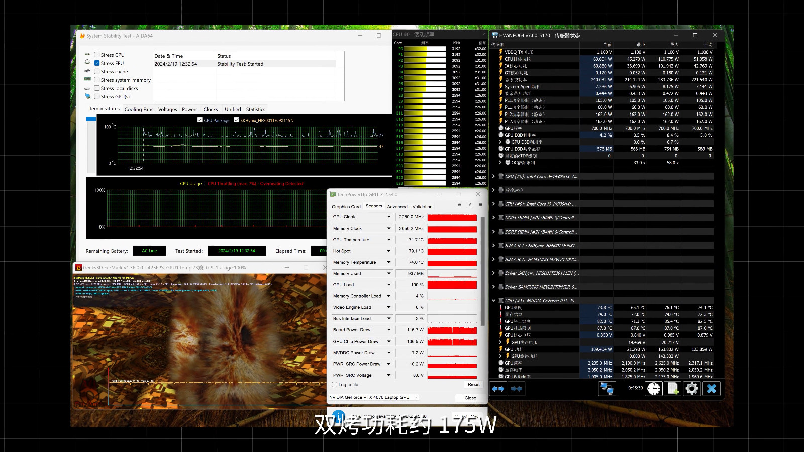Viewport: 804px width, 452px height.
Task: Click Stress cache chip icon
Action: pyautogui.click(x=87, y=71)
